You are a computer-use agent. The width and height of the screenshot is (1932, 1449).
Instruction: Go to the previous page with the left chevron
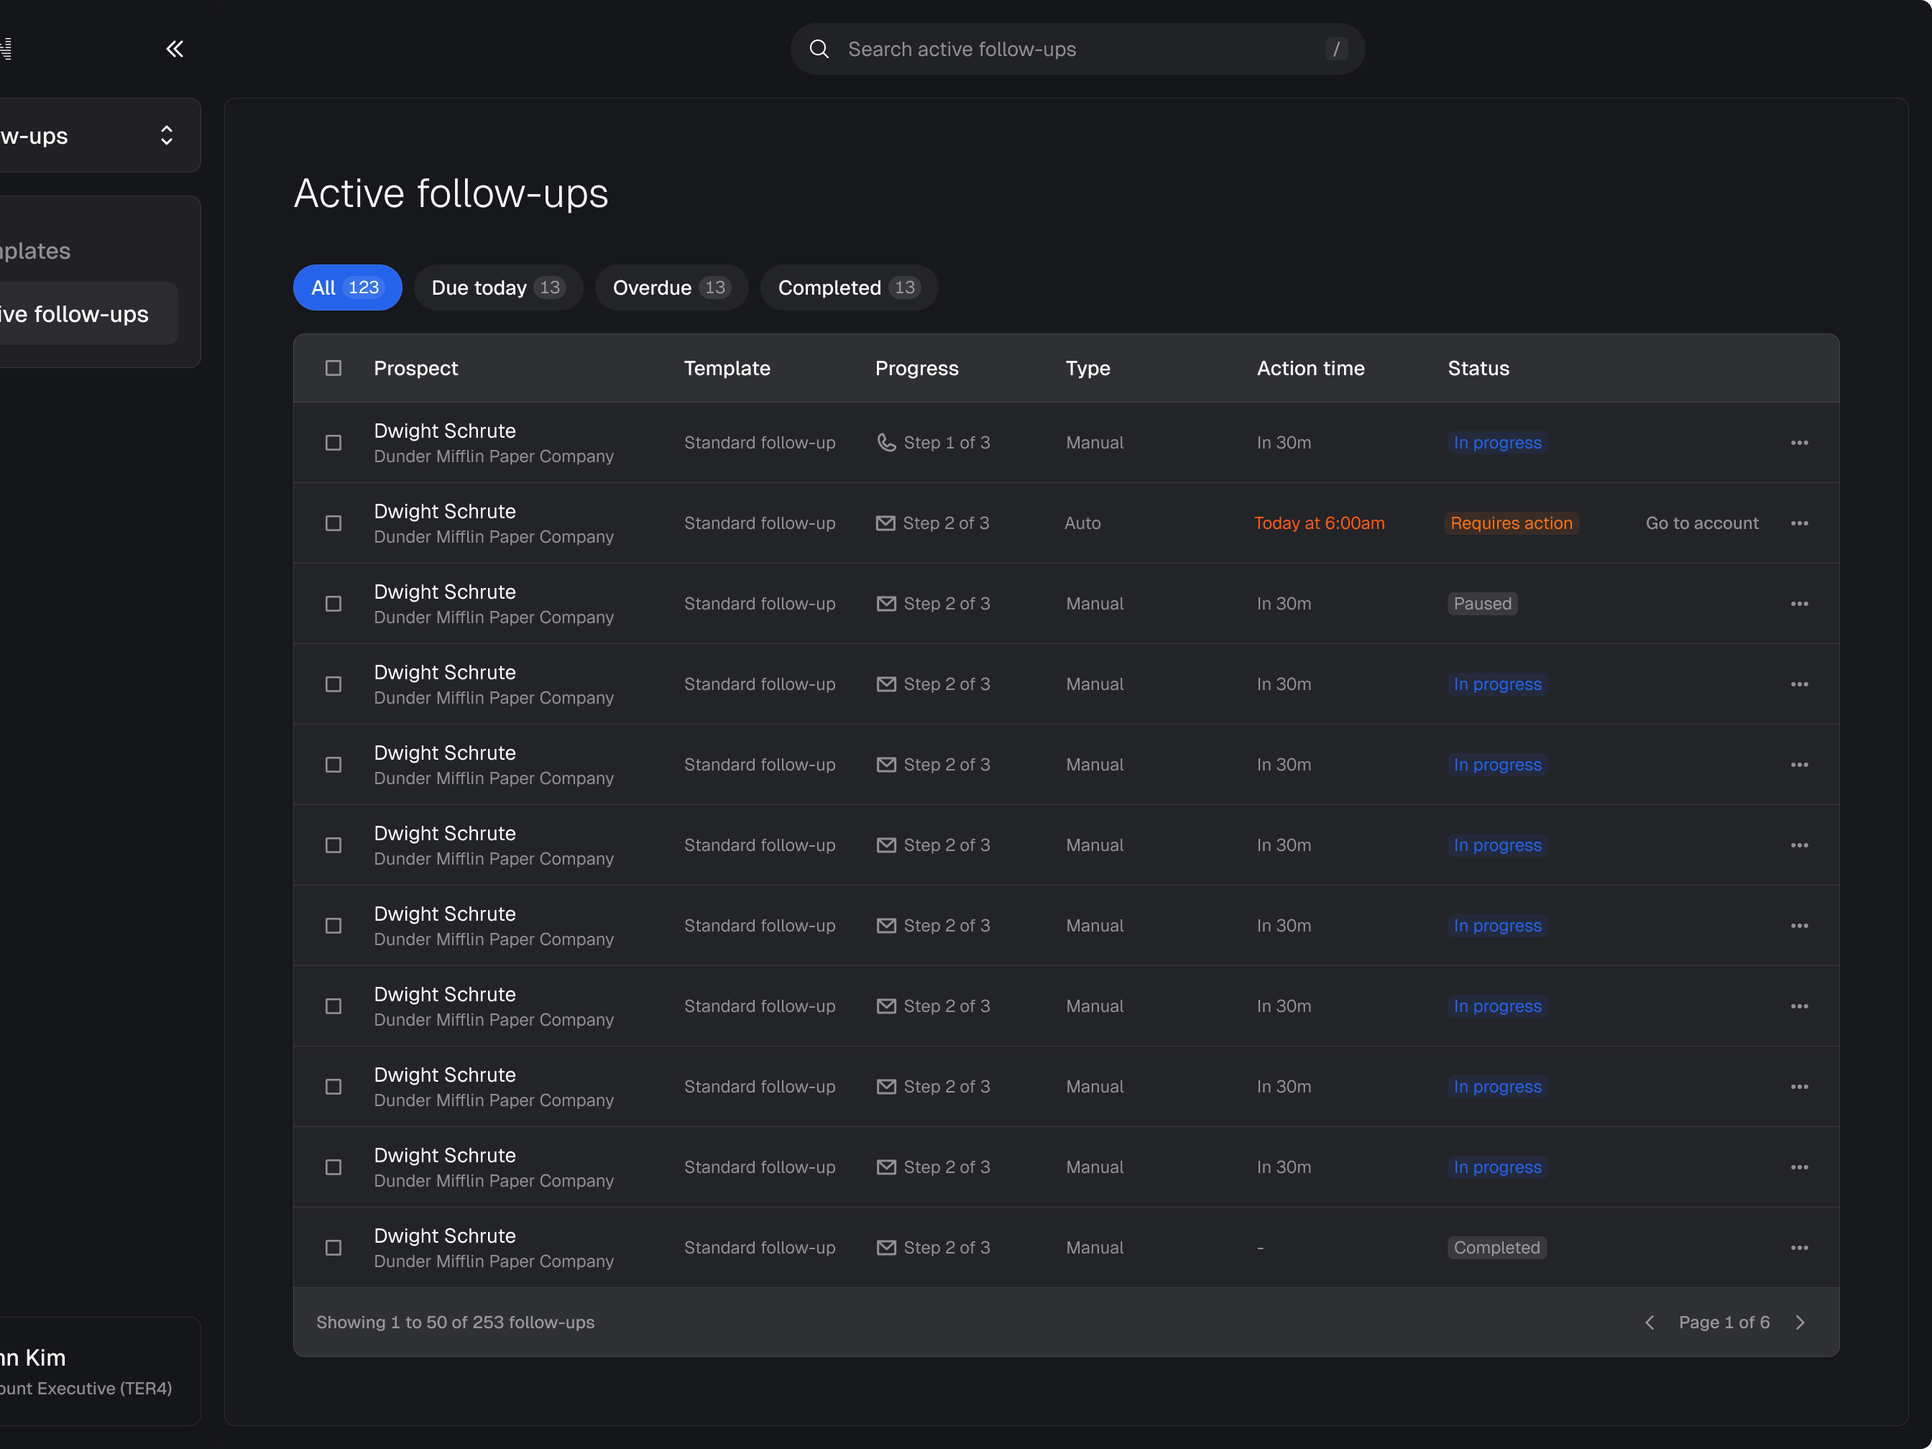[x=1649, y=1322]
